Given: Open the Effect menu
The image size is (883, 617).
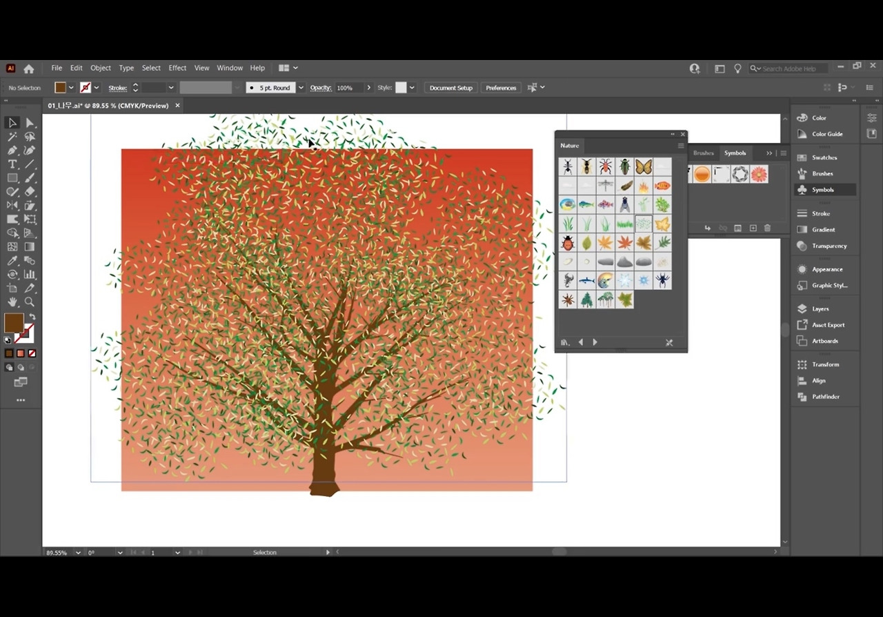Looking at the screenshot, I should click(177, 68).
